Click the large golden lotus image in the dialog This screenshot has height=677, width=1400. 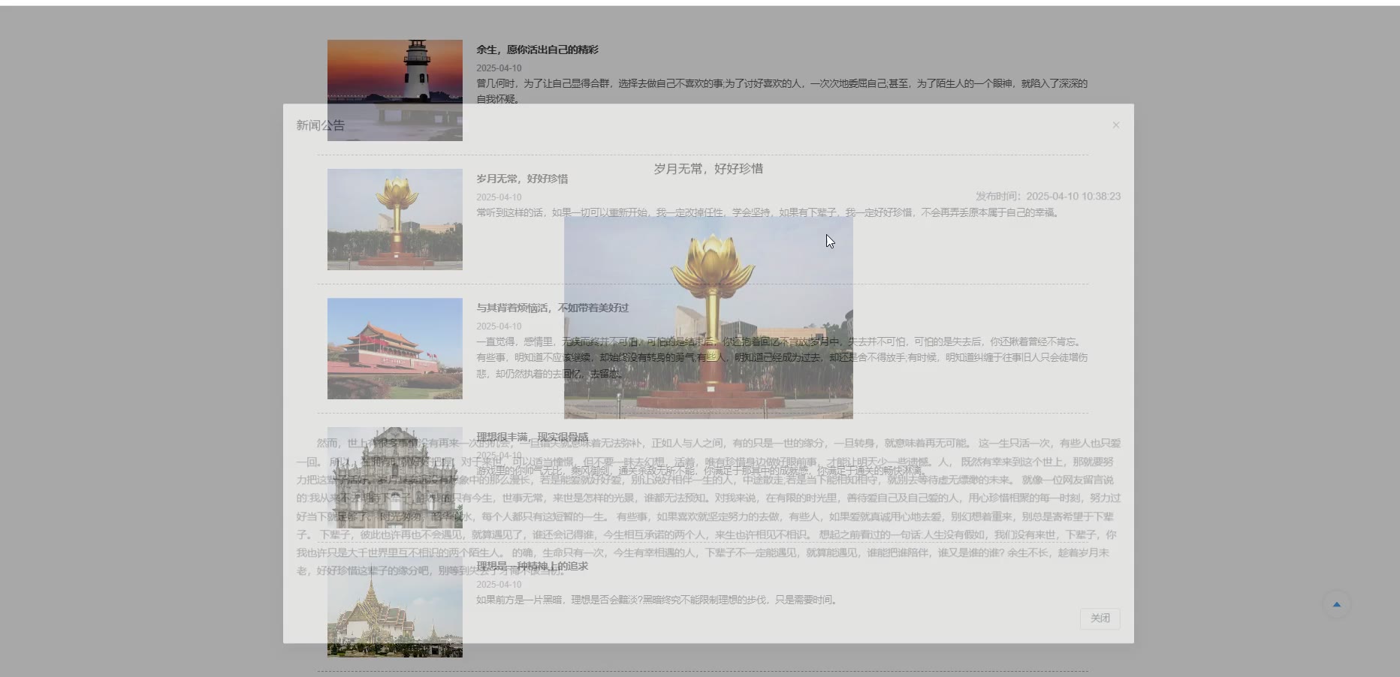(x=708, y=317)
